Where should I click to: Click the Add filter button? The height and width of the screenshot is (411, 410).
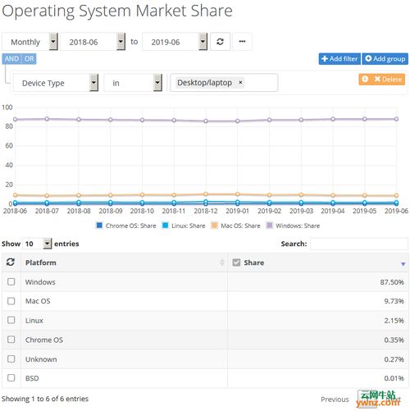(x=339, y=58)
